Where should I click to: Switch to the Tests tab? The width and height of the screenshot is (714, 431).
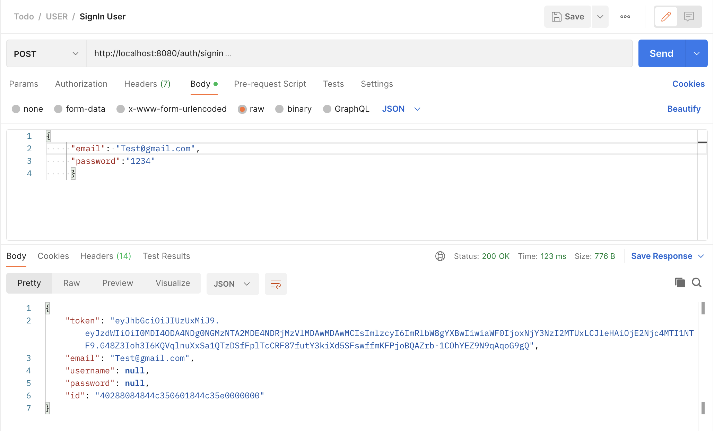pos(333,84)
